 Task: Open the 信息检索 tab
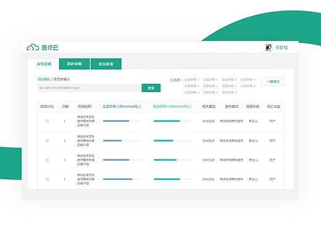pos(106,64)
